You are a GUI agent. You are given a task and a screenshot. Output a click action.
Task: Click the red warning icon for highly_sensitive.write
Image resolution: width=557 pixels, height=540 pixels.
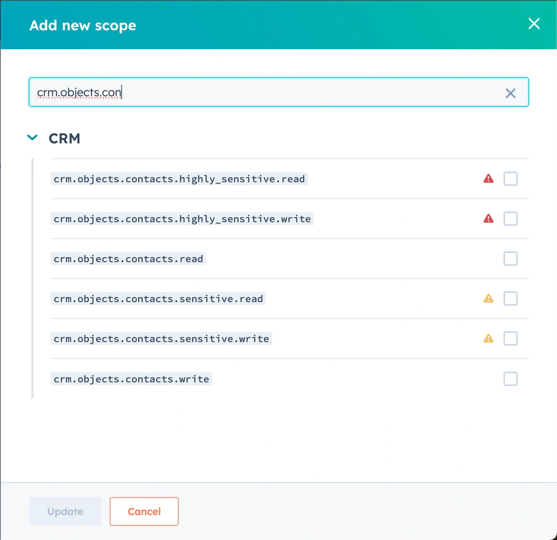(x=488, y=218)
